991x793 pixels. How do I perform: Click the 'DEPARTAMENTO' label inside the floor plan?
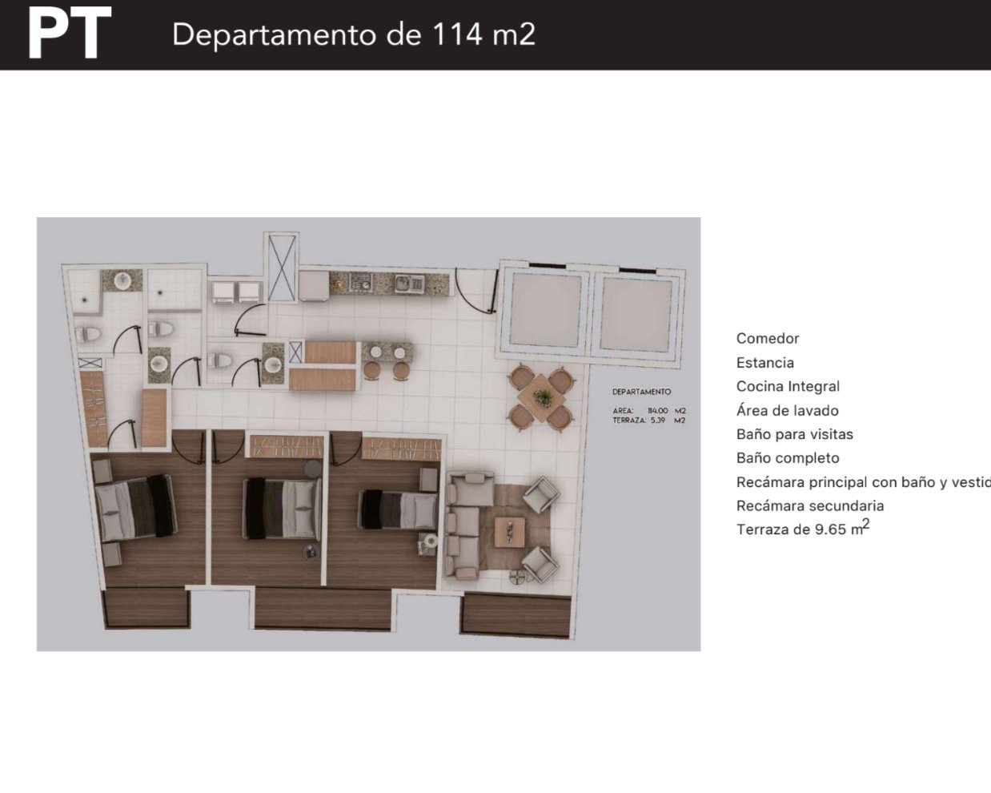click(x=641, y=392)
